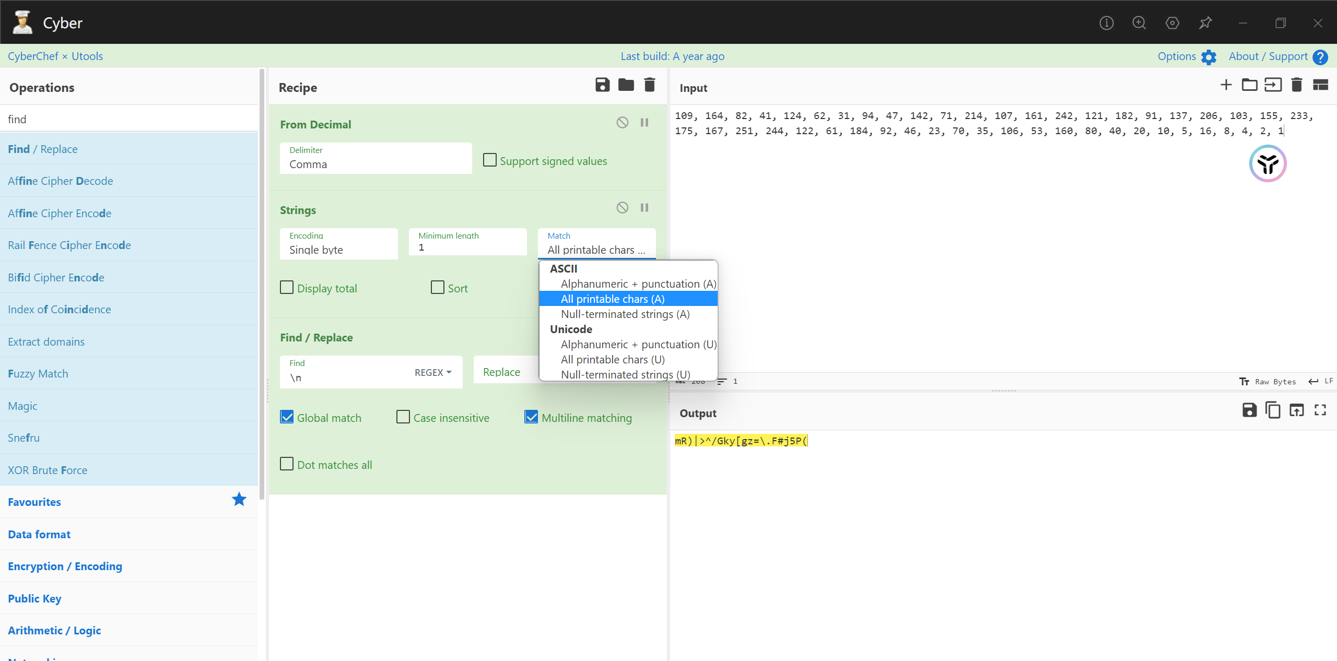This screenshot has height=661, width=1337.
Task: Enable Case insensitive option
Action: pos(403,417)
